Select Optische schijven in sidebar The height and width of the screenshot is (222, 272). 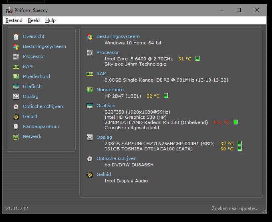[43, 106]
